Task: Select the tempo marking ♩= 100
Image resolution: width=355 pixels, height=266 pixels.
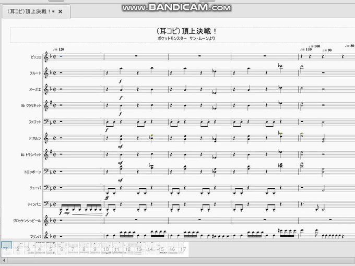Action: (314, 46)
